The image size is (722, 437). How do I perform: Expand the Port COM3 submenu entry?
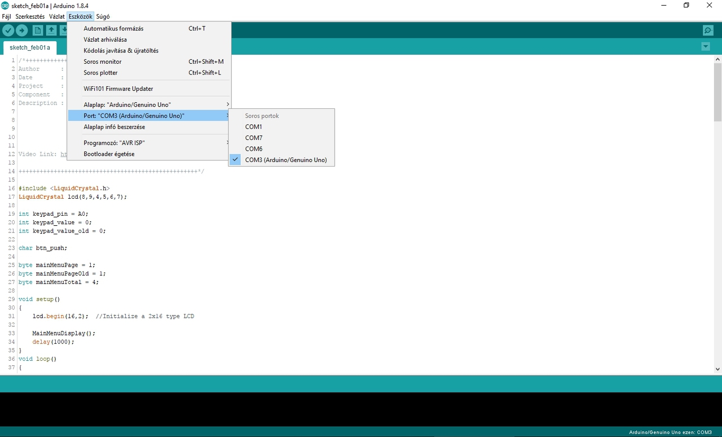[x=149, y=116]
